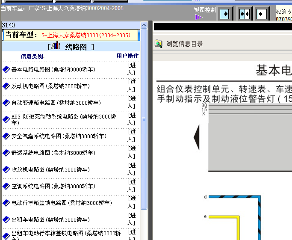Click the 当前车型 S-上海大众桑塔纳3000 banner

click(x=71, y=35)
